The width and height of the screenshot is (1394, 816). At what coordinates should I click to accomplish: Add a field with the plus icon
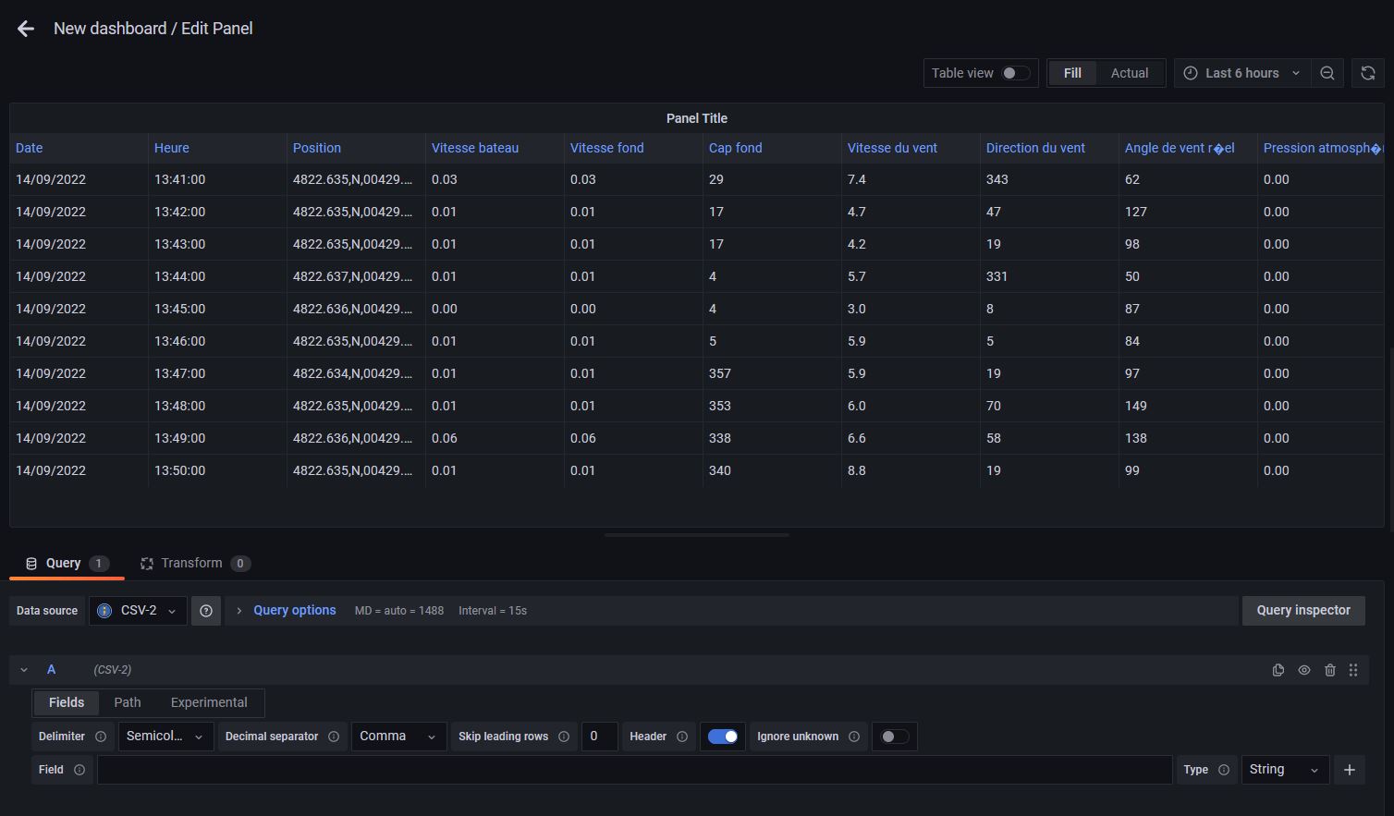1350,770
